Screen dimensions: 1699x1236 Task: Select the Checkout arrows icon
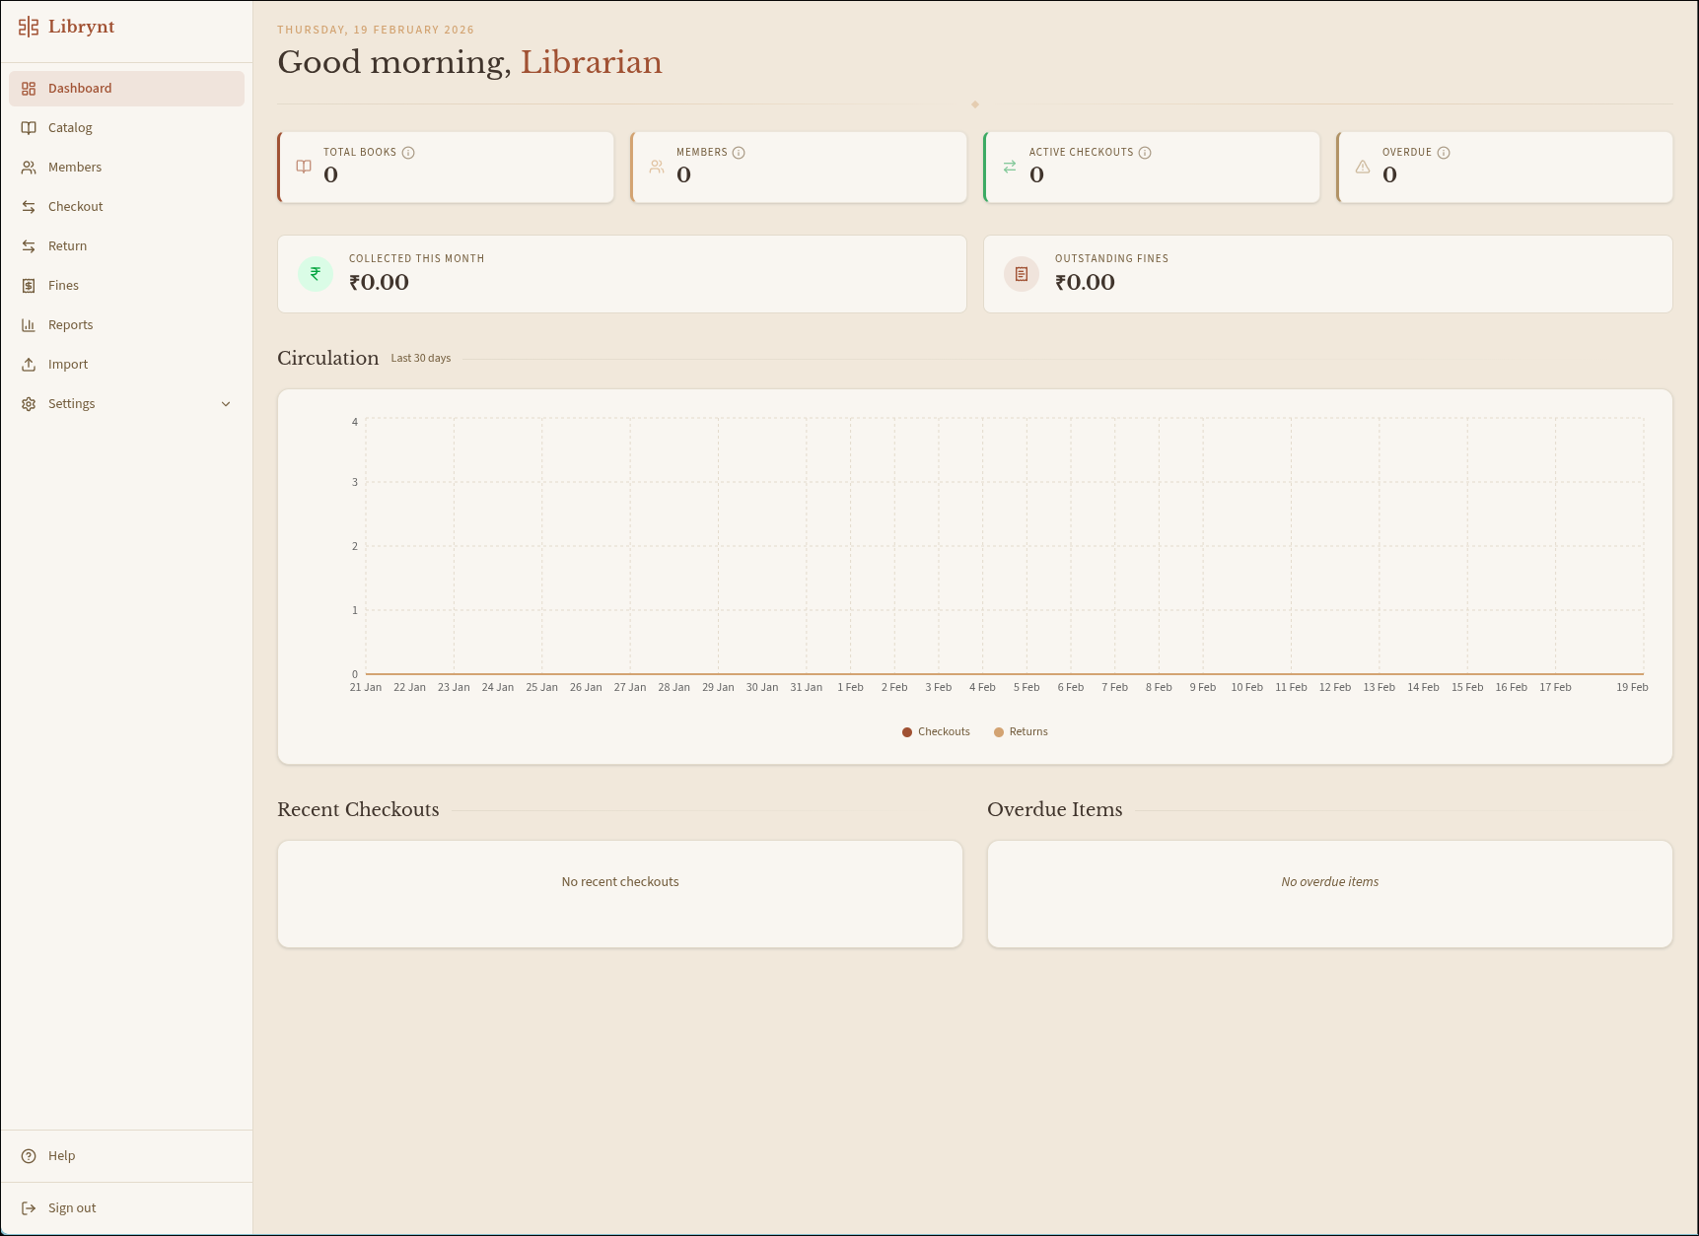(29, 206)
